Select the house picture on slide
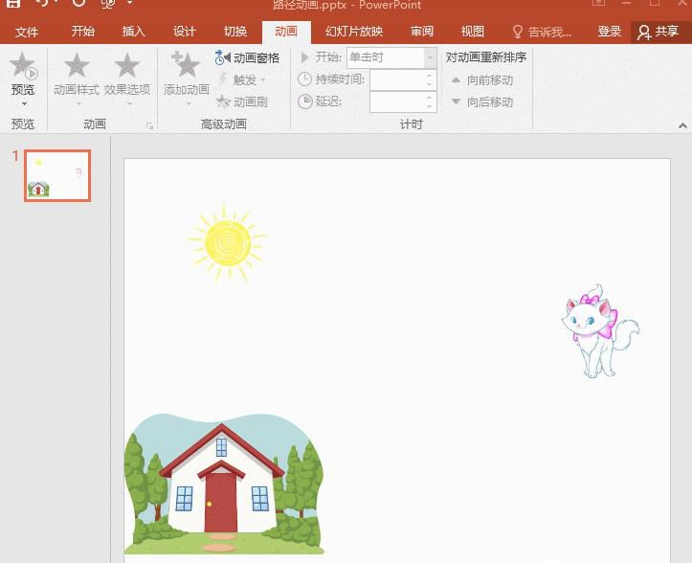The width and height of the screenshot is (692, 563). point(224,484)
